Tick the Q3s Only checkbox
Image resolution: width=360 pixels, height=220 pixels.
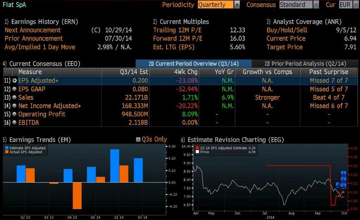[x=138, y=140]
